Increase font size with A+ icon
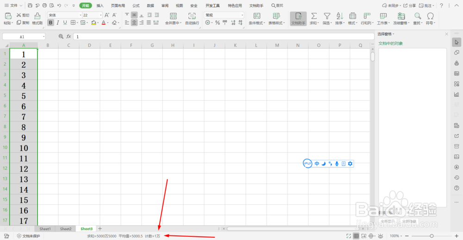 (107, 15)
